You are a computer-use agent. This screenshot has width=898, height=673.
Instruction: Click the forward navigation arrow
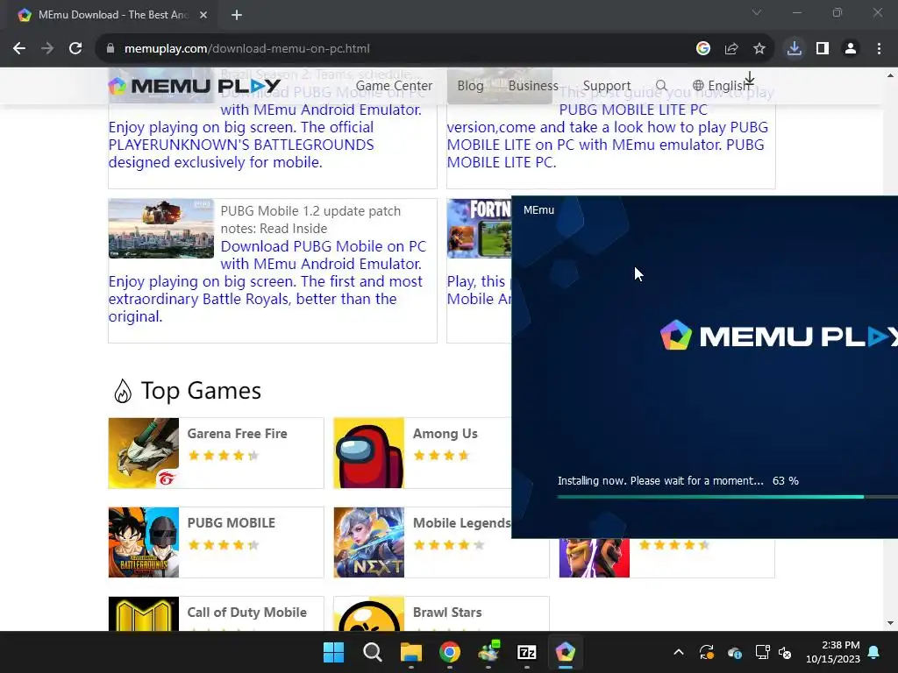[x=47, y=49]
